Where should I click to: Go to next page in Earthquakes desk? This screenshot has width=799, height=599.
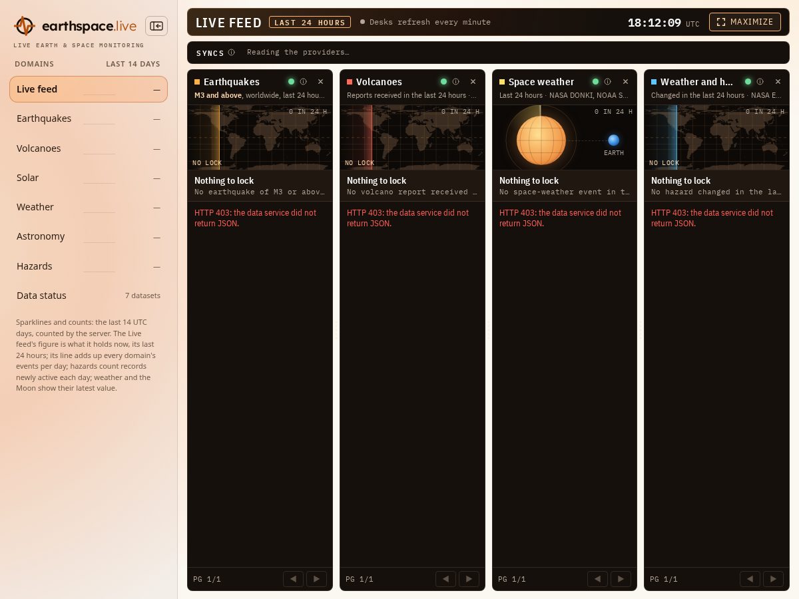click(x=316, y=579)
